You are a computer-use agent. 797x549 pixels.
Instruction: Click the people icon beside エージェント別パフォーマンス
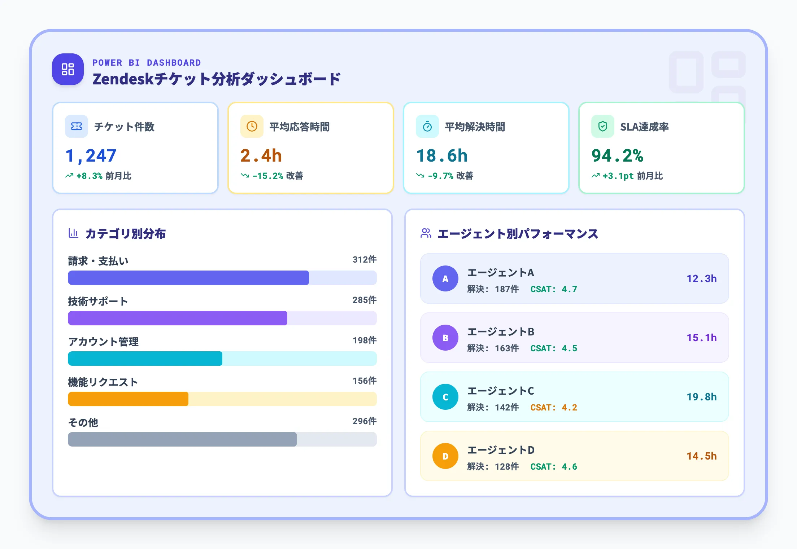pos(426,233)
